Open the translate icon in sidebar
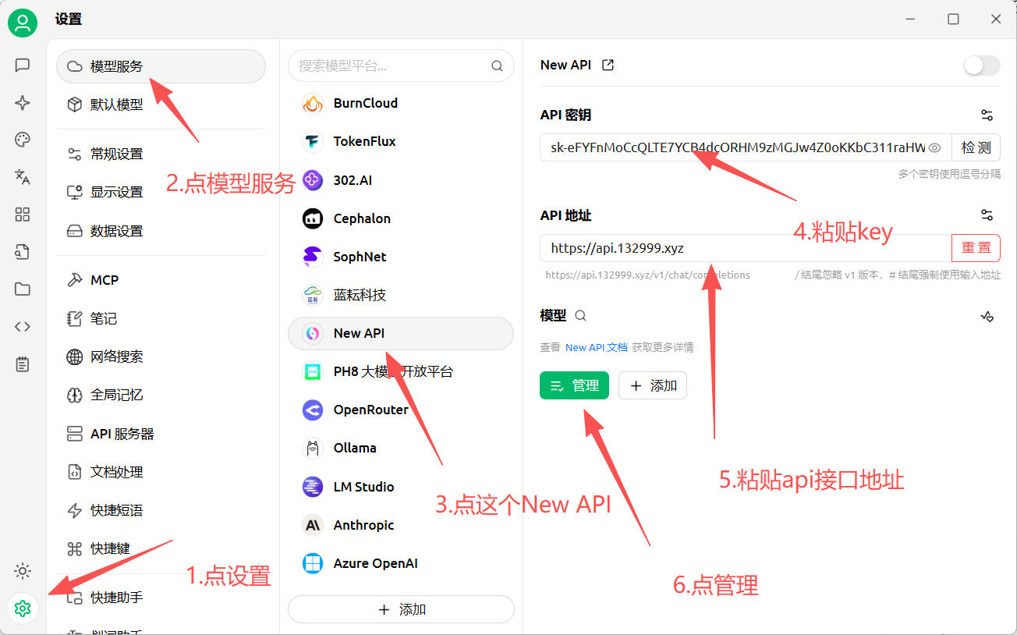Image resolution: width=1017 pixels, height=635 pixels. pos(23,177)
